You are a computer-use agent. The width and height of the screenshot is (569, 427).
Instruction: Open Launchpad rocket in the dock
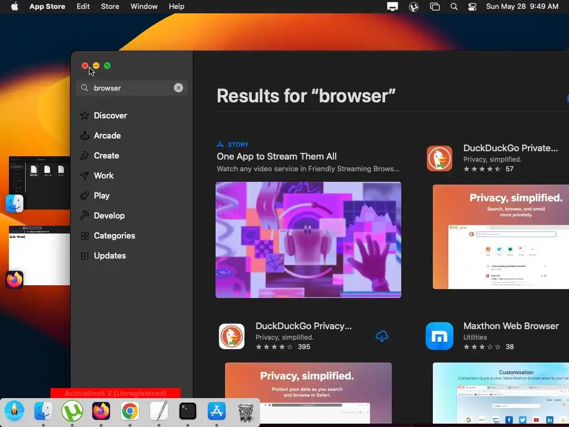point(14,411)
